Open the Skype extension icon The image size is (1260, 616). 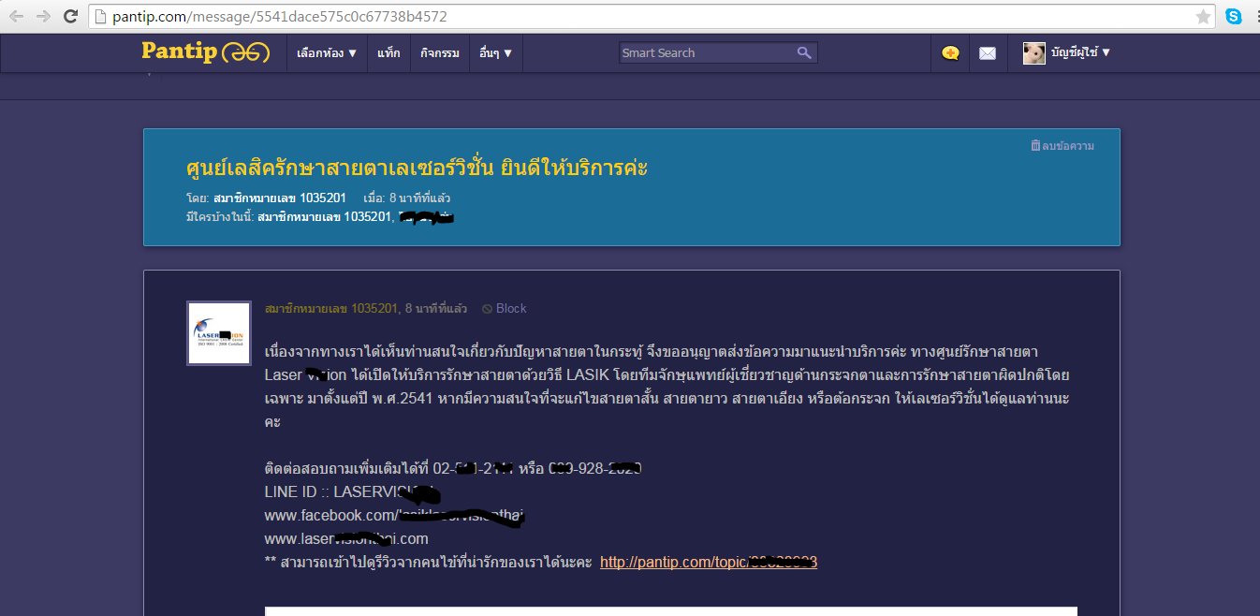pos(1233,16)
